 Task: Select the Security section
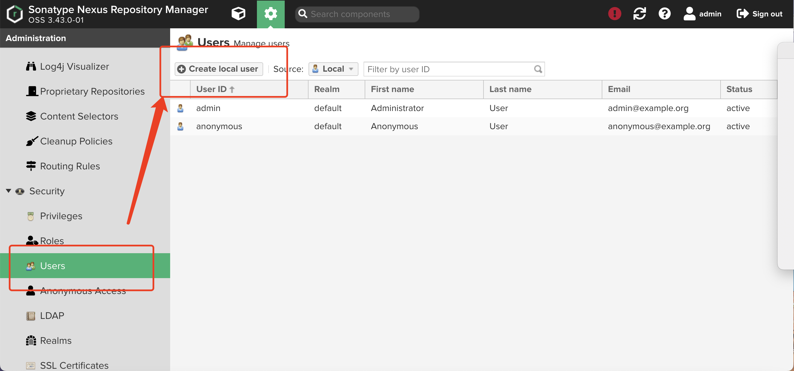click(x=47, y=191)
